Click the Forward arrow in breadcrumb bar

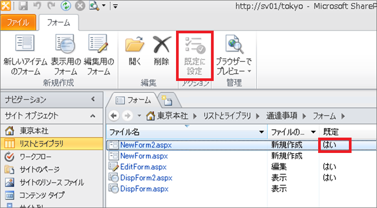(127, 116)
